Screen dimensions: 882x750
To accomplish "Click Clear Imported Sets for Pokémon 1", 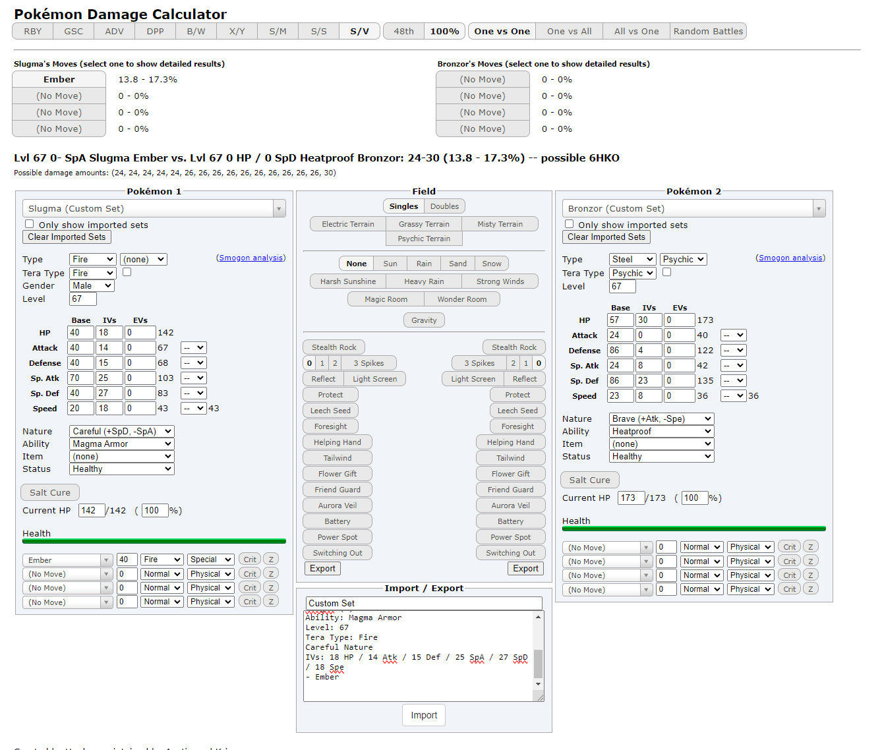I will pyautogui.click(x=67, y=237).
